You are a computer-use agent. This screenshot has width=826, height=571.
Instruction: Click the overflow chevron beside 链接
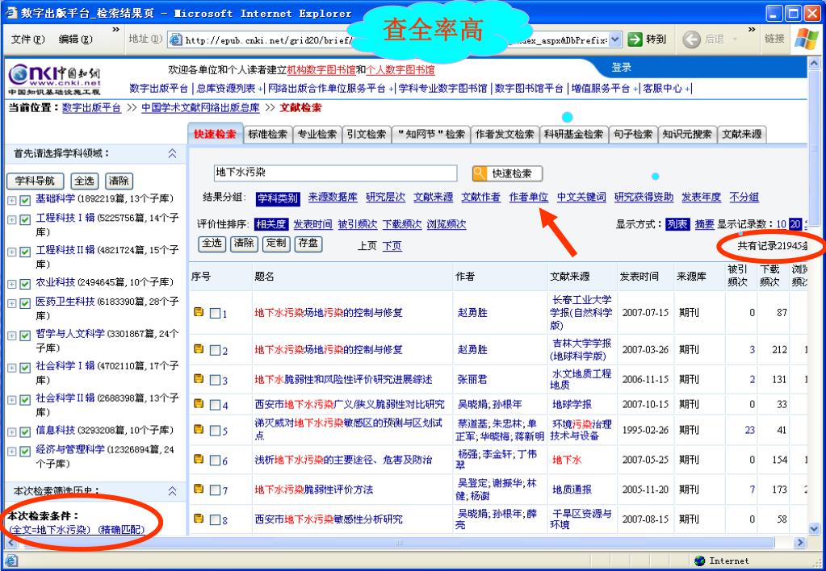pyautogui.click(x=752, y=30)
